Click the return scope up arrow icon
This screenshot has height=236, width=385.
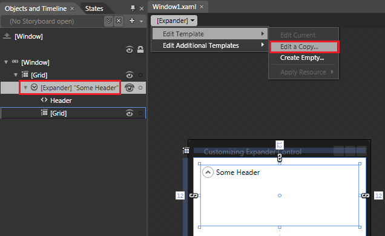(7, 36)
